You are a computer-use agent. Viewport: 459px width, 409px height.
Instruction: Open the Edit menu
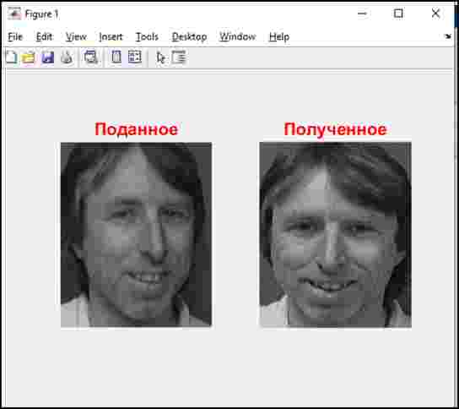click(44, 37)
